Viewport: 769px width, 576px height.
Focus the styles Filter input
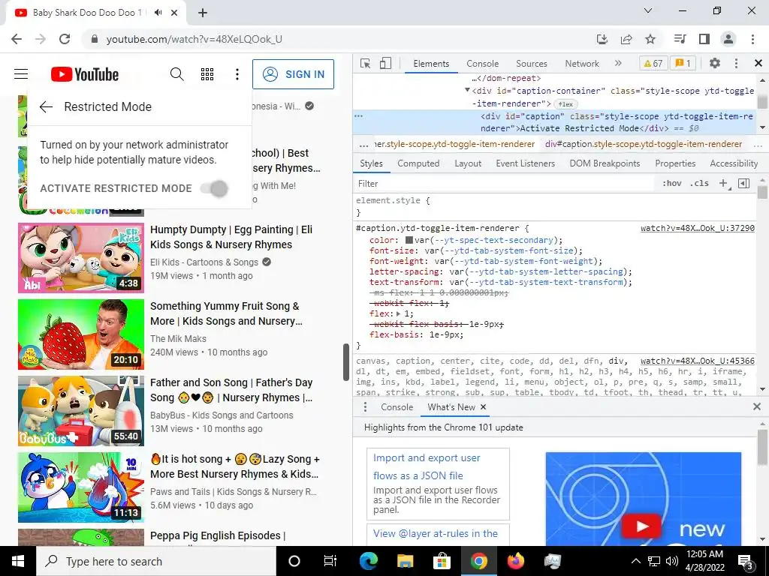pos(505,184)
